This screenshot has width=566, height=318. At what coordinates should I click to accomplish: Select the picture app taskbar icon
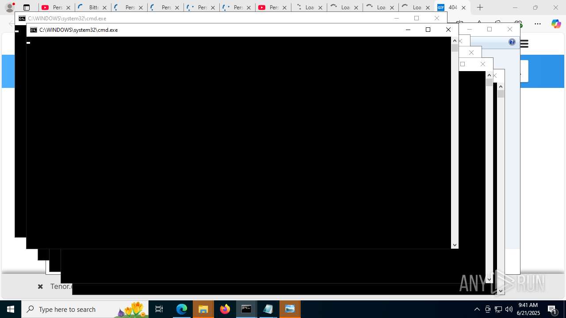tap(290, 309)
